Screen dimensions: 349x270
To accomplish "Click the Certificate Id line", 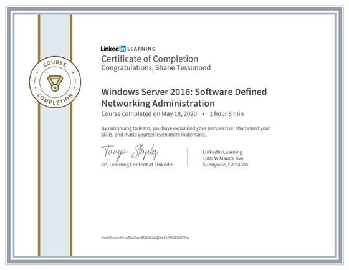I will (x=145, y=238).
